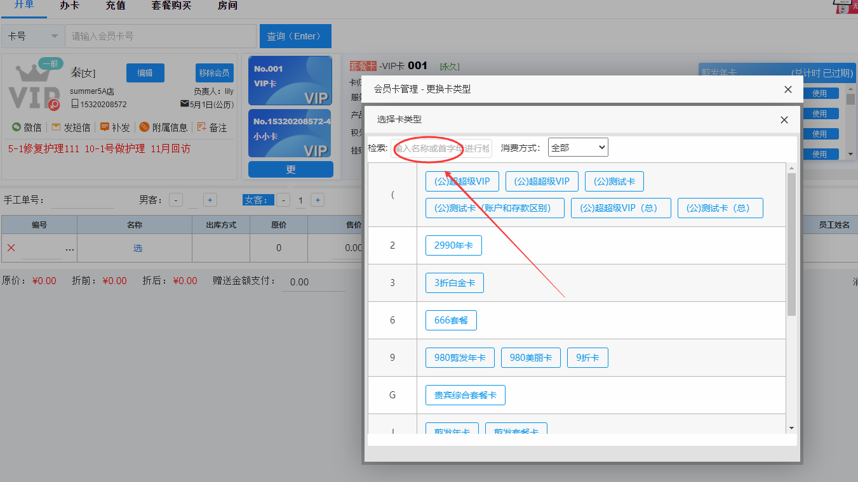Image resolution: width=858 pixels, height=482 pixels.
Task: Click the 发短信 envelope icon
Action: click(x=56, y=127)
